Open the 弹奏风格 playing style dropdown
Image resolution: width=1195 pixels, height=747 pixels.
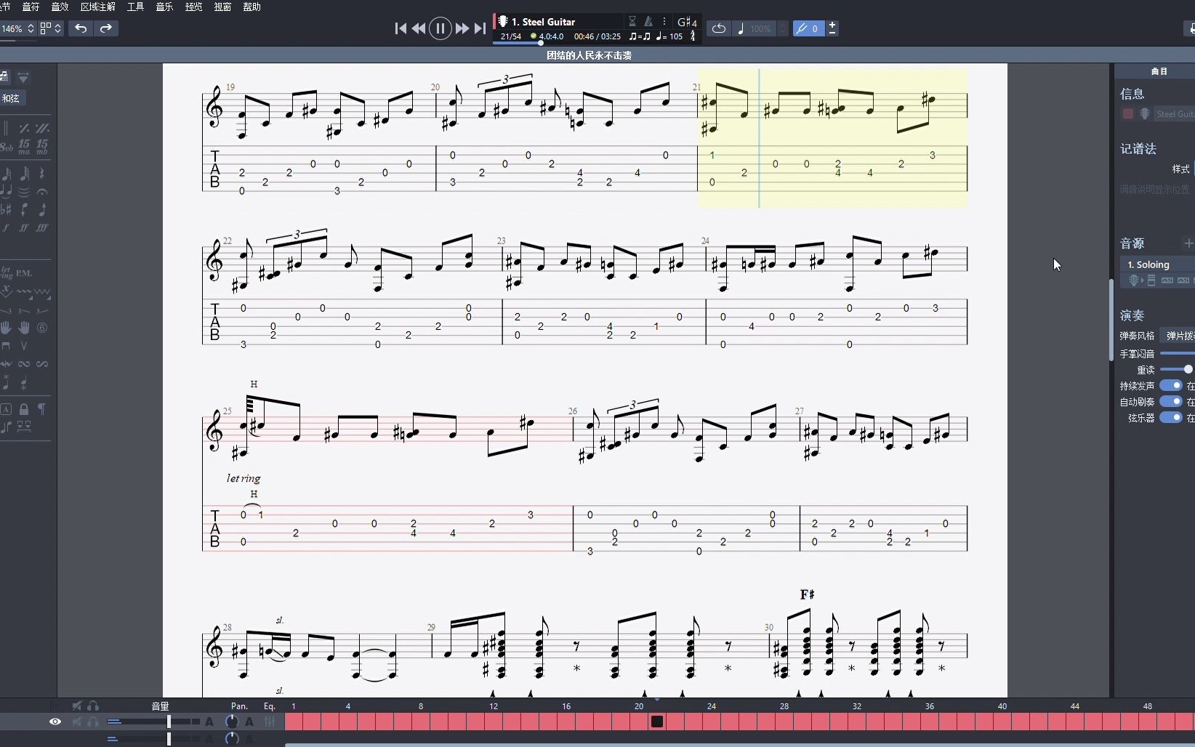pos(1178,336)
